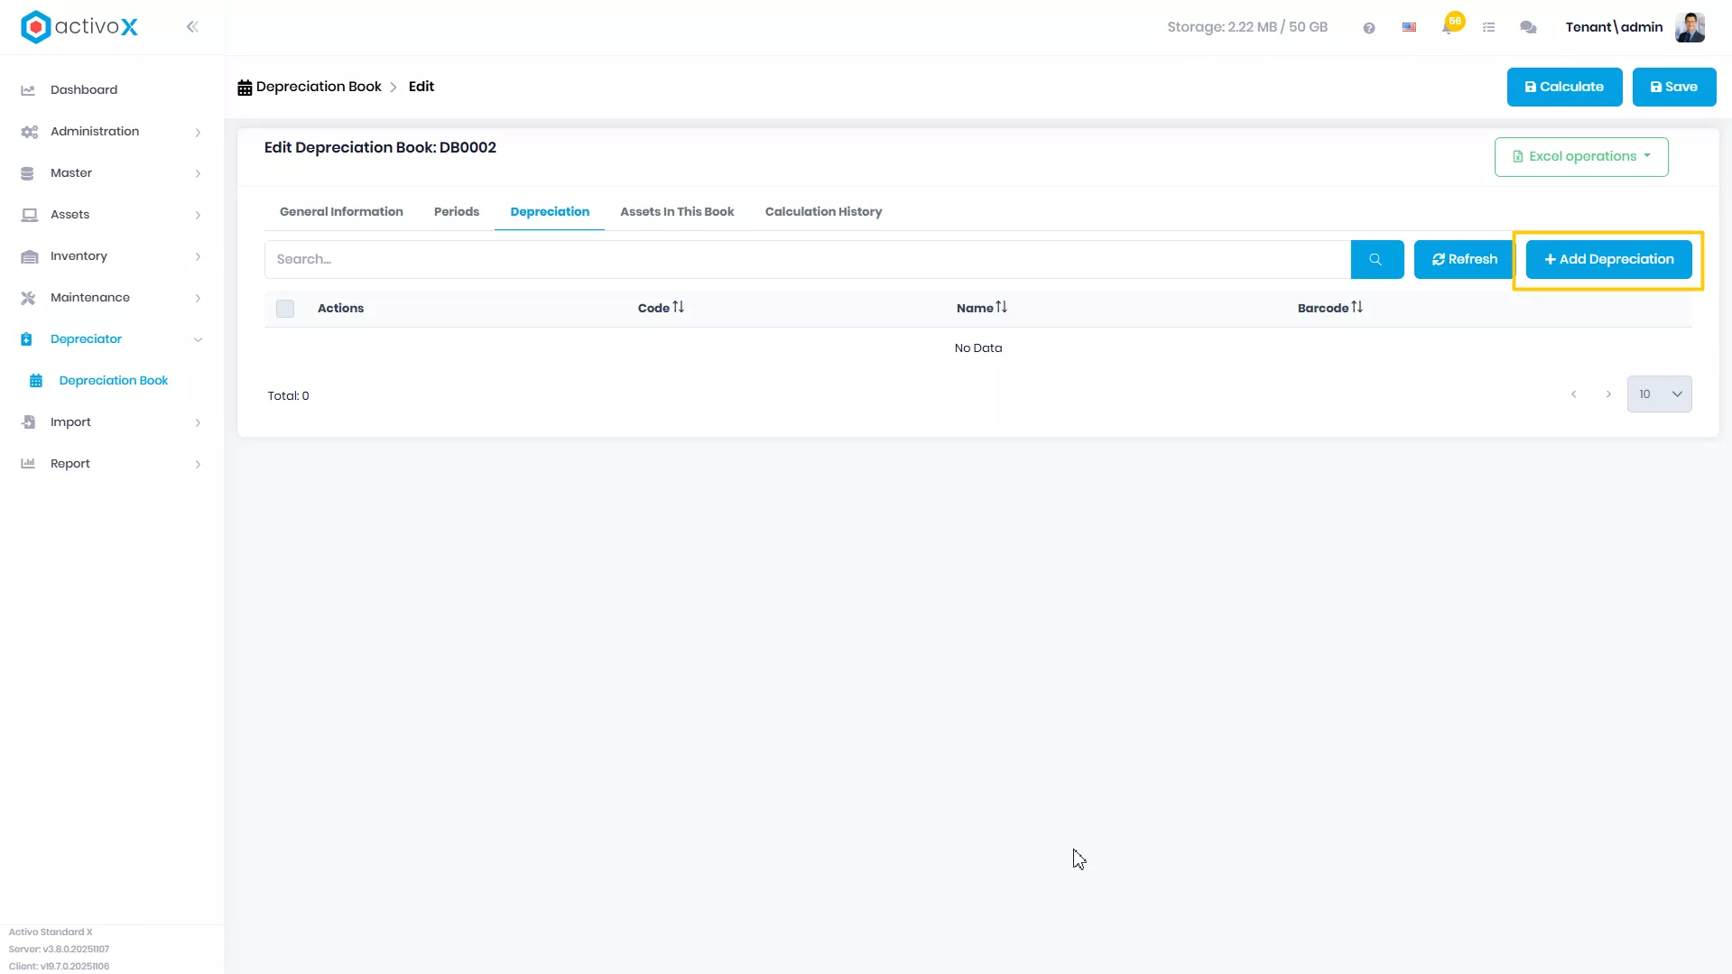The width and height of the screenshot is (1732, 974).
Task: Click the Inventory warehouse icon
Action: tap(29, 256)
